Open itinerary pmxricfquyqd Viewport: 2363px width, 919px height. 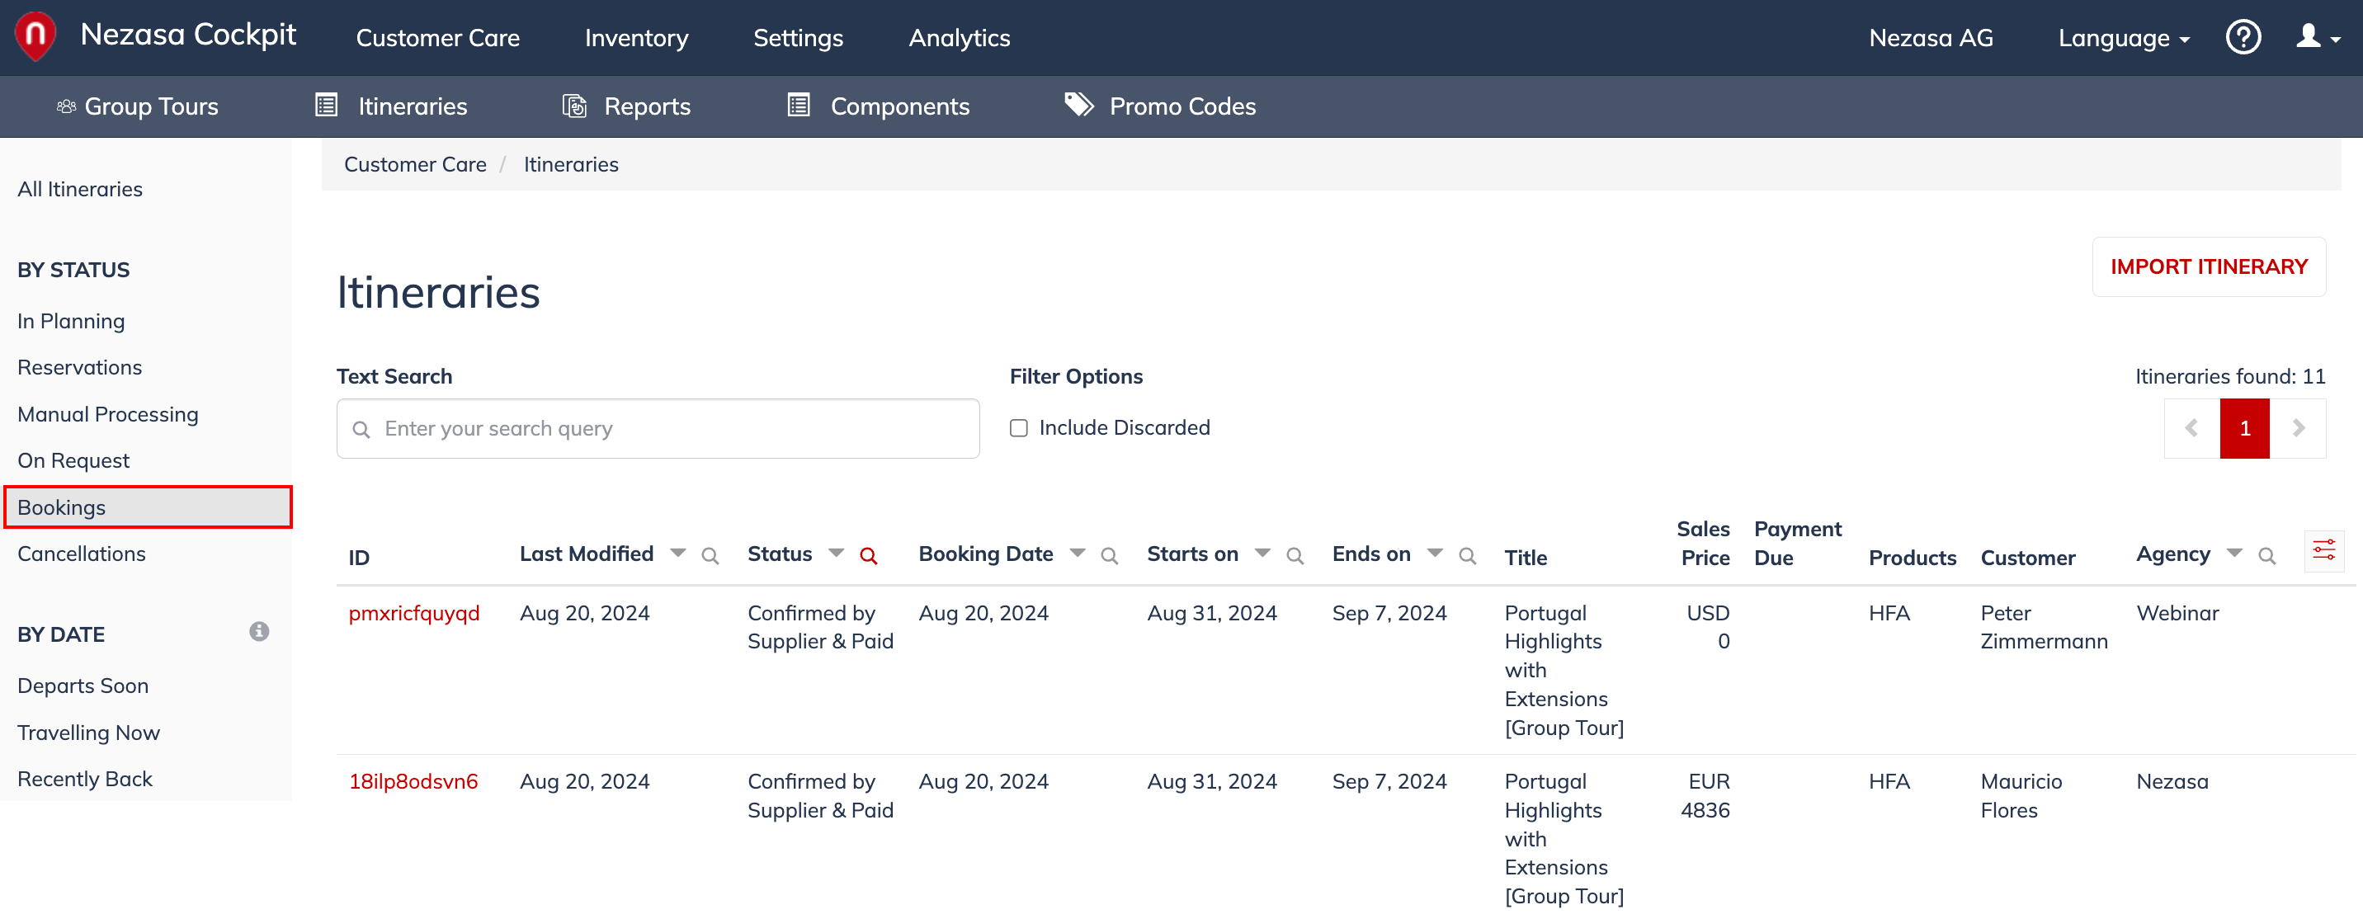(413, 614)
